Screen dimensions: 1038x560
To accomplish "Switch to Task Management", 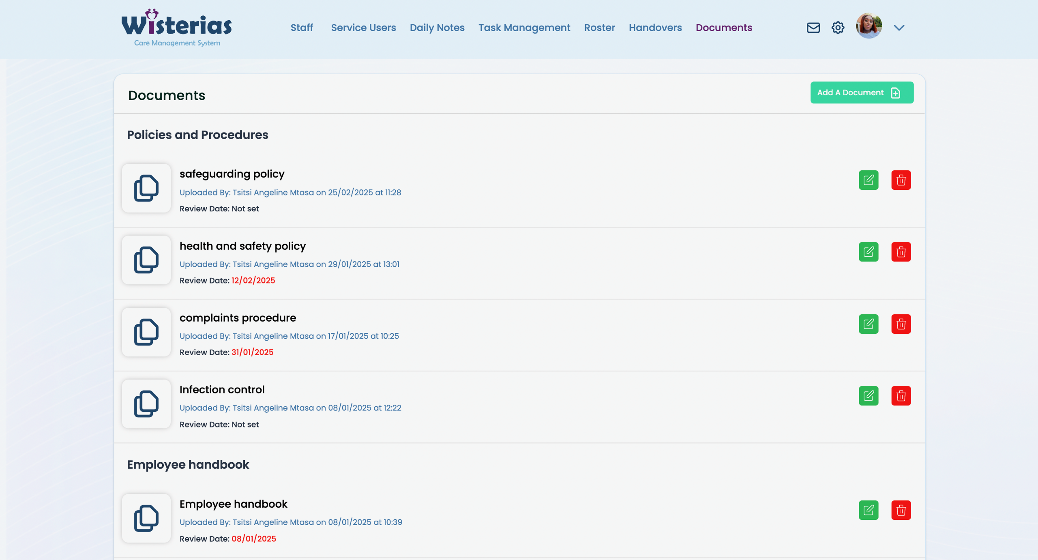I will tap(524, 28).
